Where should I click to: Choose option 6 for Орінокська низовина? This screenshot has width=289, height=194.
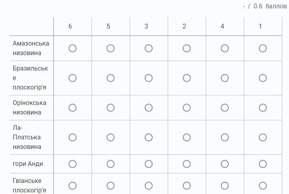click(x=73, y=108)
